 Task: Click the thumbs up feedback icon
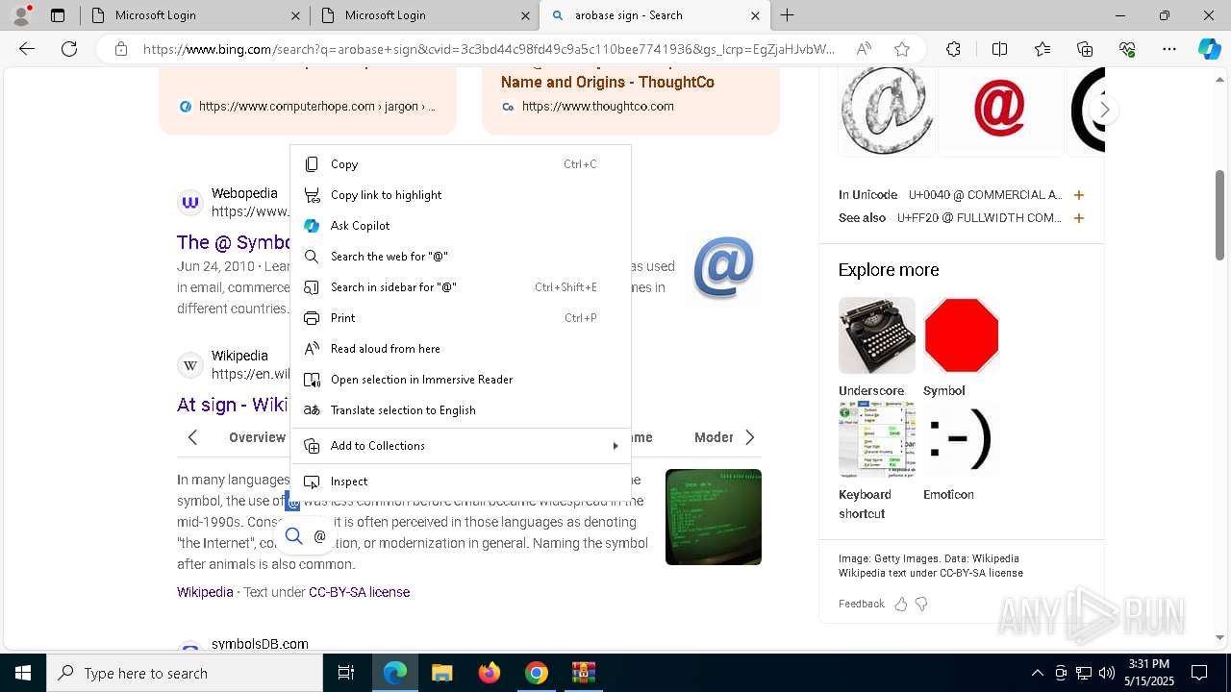[901, 604]
